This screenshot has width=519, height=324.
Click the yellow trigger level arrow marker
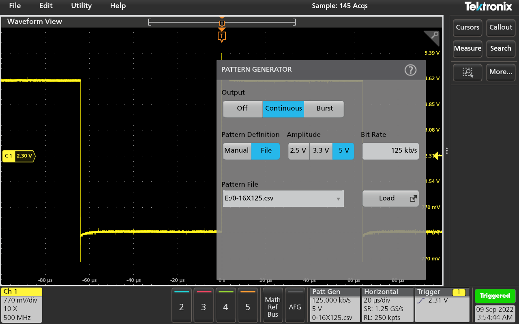point(438,155)
